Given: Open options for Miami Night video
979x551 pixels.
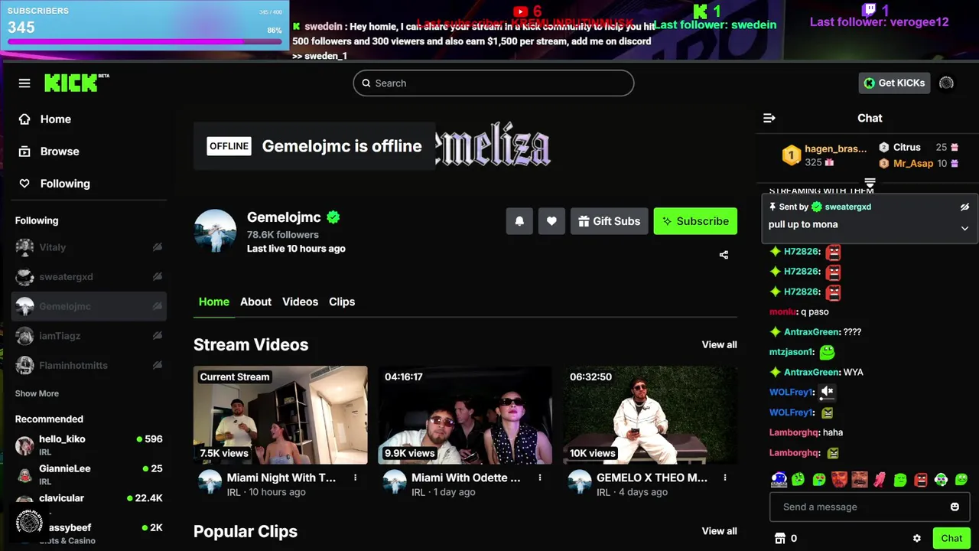Looking at the screenshot, I should [355, 478].
